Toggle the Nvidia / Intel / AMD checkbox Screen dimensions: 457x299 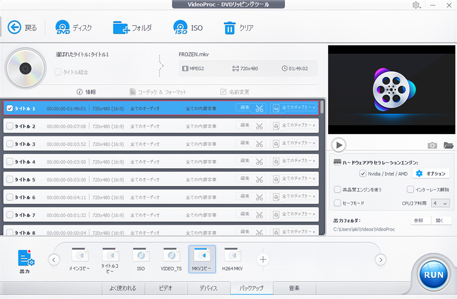363,174
